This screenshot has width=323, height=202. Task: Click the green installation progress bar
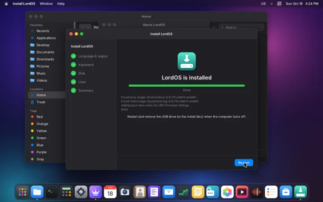pos(187,86)
